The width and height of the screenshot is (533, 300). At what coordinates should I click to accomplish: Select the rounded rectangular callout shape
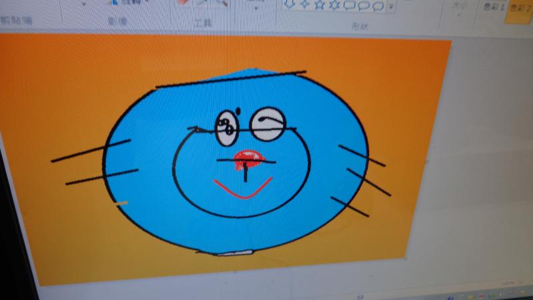[x=349, y=5]
